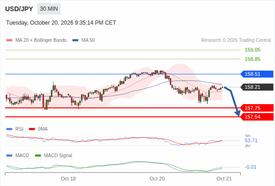The height and width of the screenshot is (186, 275).
Task: Click the 158.85 resistance level label
Action: (252, 59)
